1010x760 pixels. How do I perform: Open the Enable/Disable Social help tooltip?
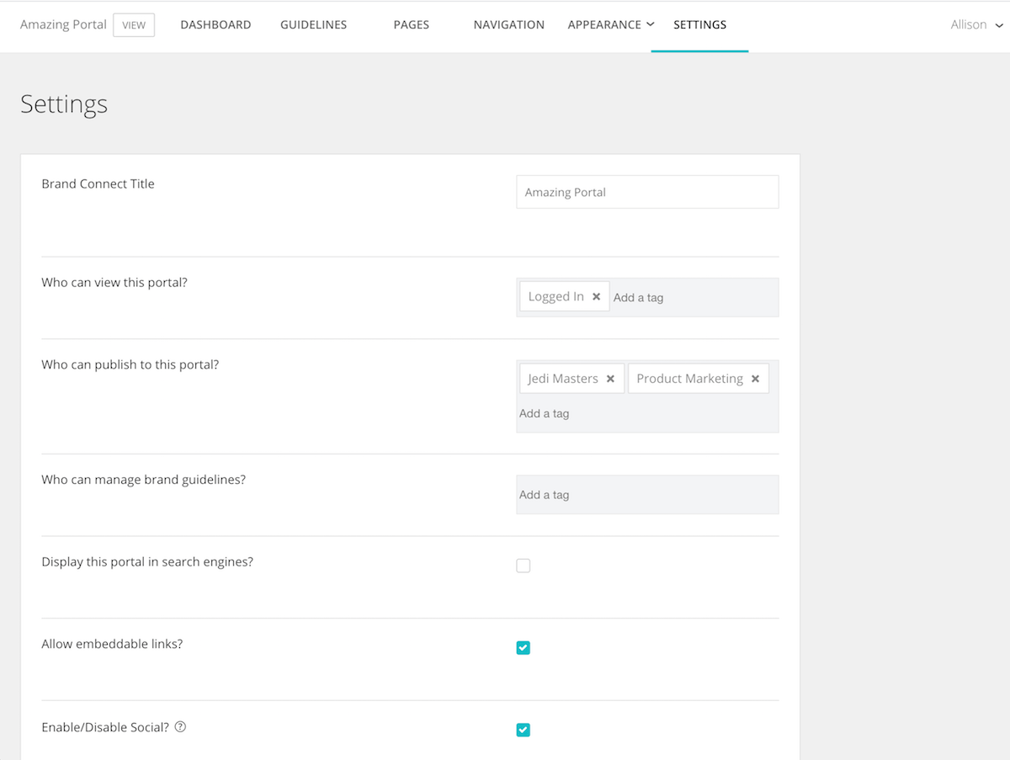click(x=179, y=725)
